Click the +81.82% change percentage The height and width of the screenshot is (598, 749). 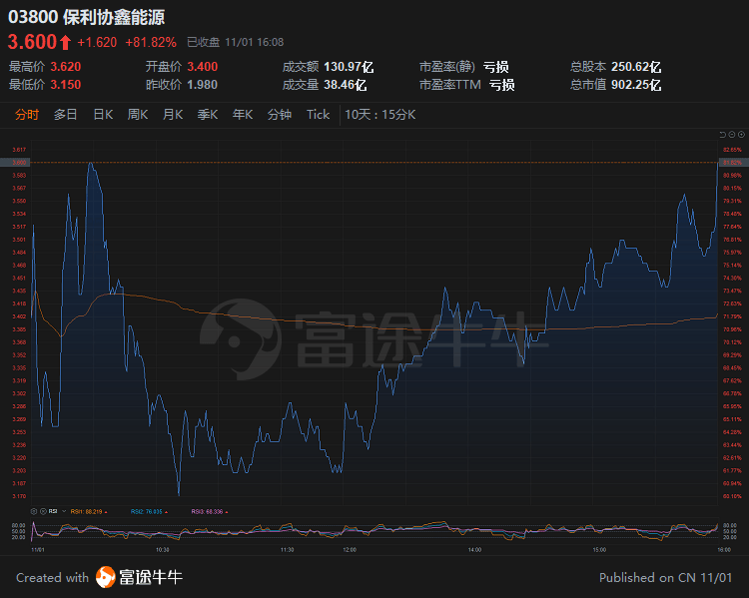click(151, 43)
